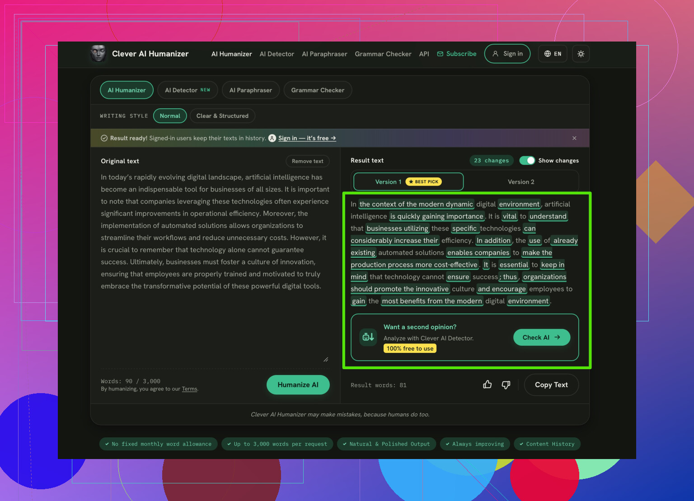694x501 pixels.
Task: Open the EN language selector
Action: [553, 54]
